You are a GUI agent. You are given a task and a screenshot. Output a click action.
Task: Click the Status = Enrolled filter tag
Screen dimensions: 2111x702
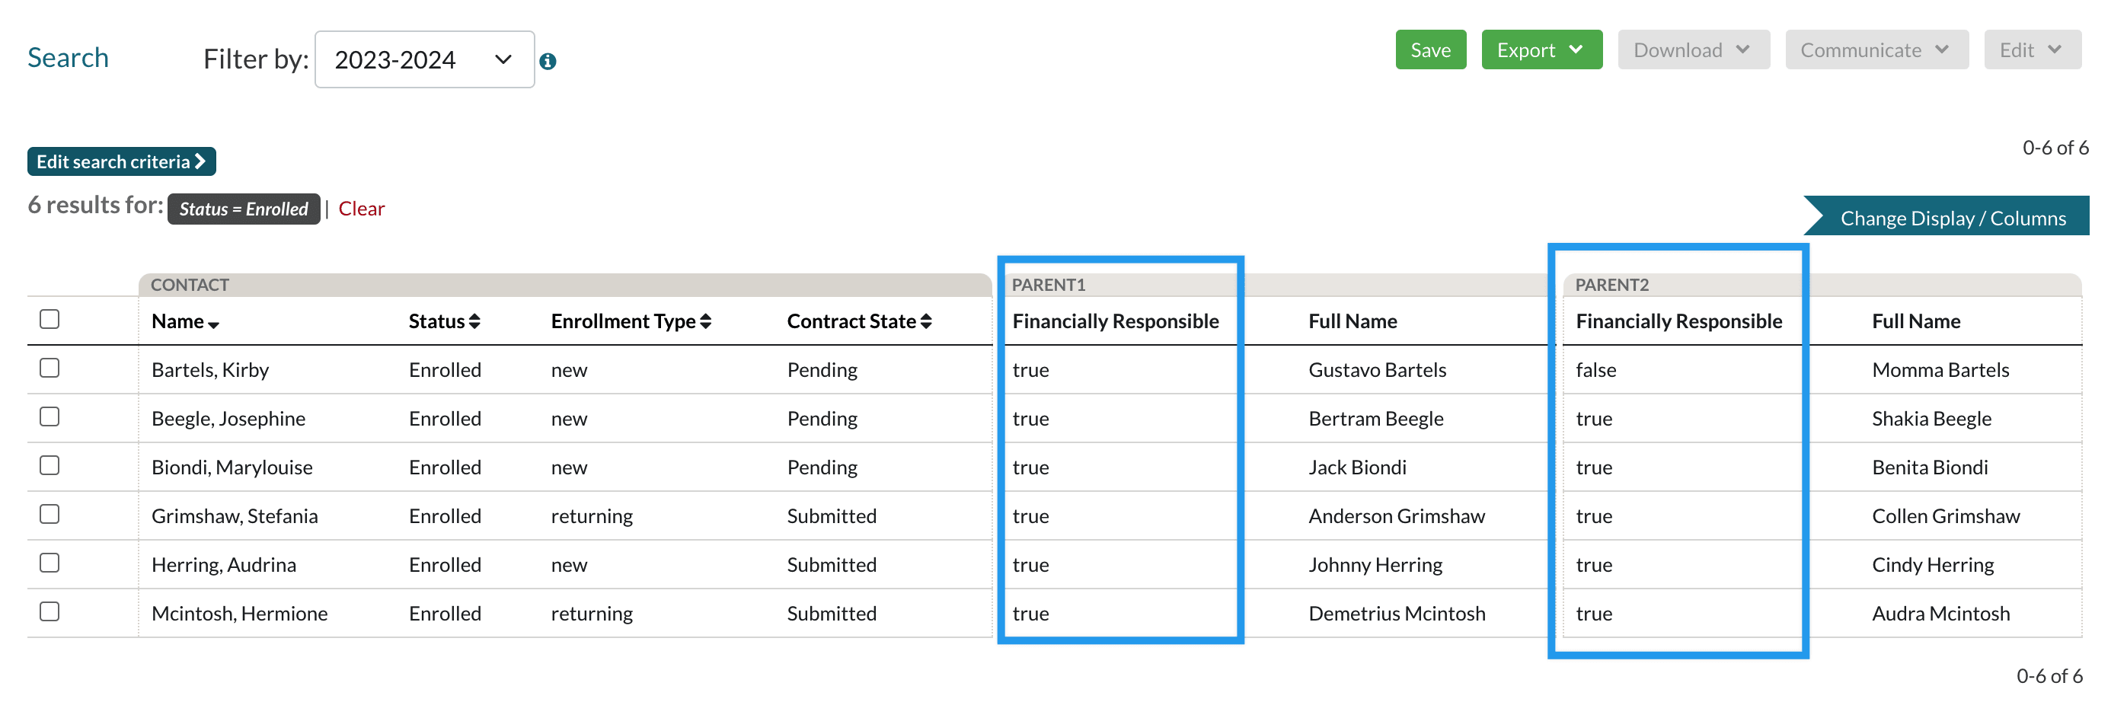click(x=244, y=209)
